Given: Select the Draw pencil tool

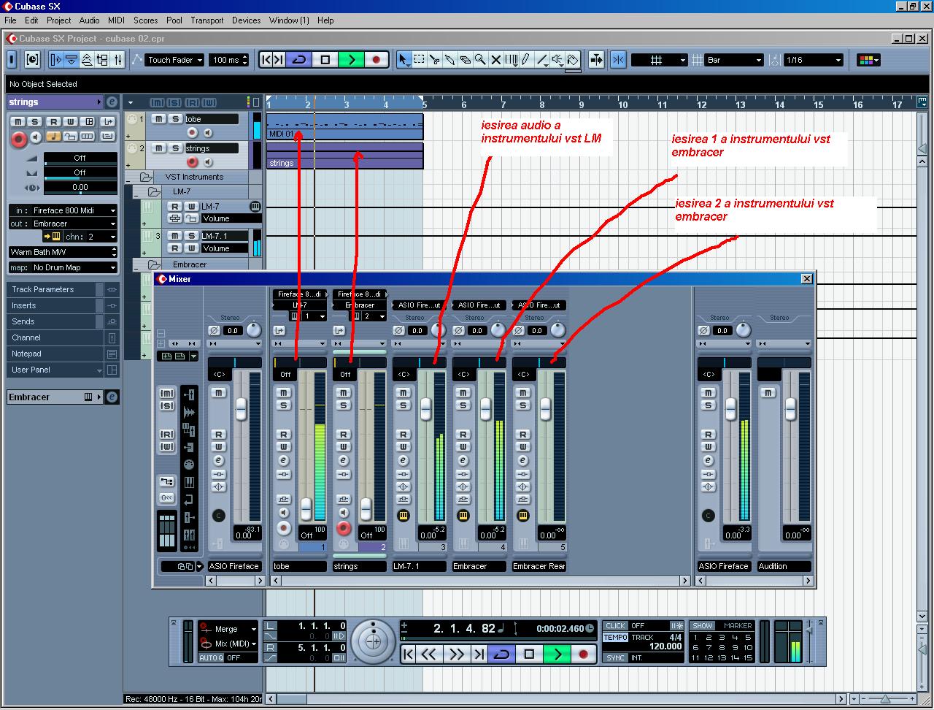Looking at the screenshot, I should tap(527, 60).
